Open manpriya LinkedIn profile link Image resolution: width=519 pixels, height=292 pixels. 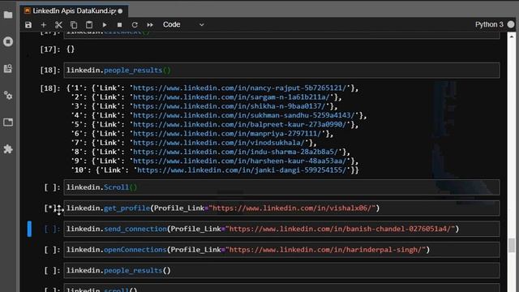click(x=228, y=134)
